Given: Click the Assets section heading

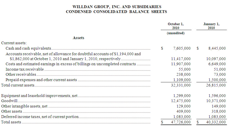Looking at the screenshot, I should [x=79, y=38].
